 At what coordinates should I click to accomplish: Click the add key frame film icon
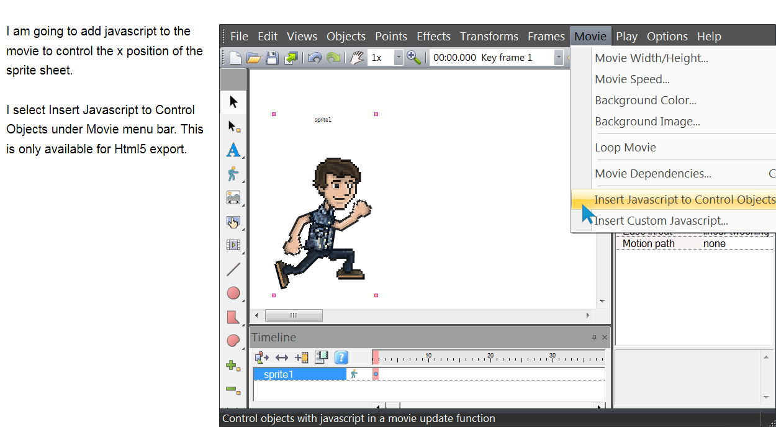302,357
